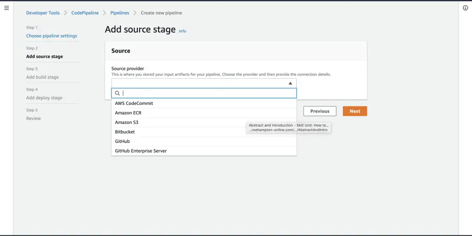Go to Developer Tools breadcrumb

(x=43, y=13)
